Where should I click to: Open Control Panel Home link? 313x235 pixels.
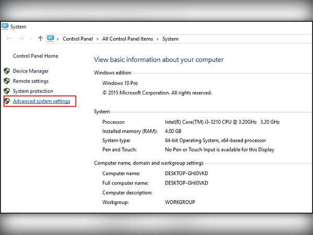tap(35, 56)
